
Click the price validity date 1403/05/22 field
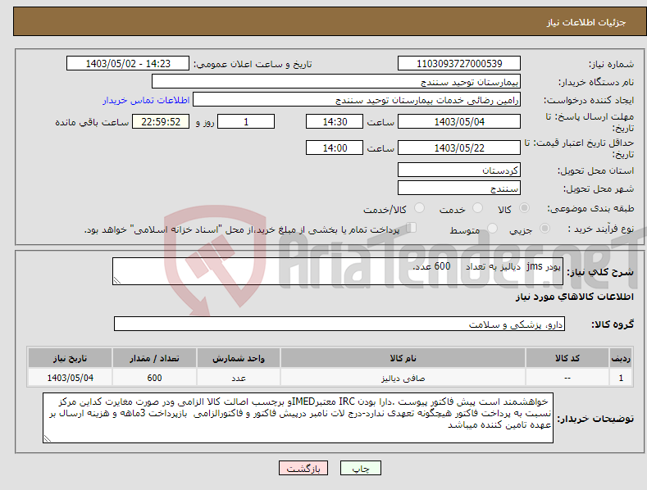coord(459,147)
